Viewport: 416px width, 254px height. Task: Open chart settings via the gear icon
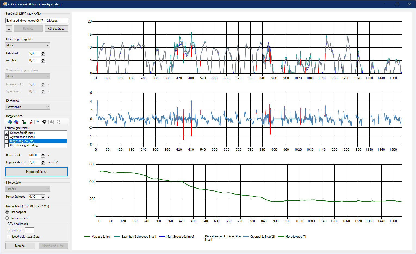[45, 122]
